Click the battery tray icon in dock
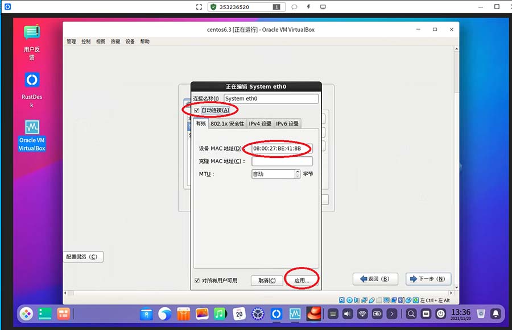 point(377,314)
